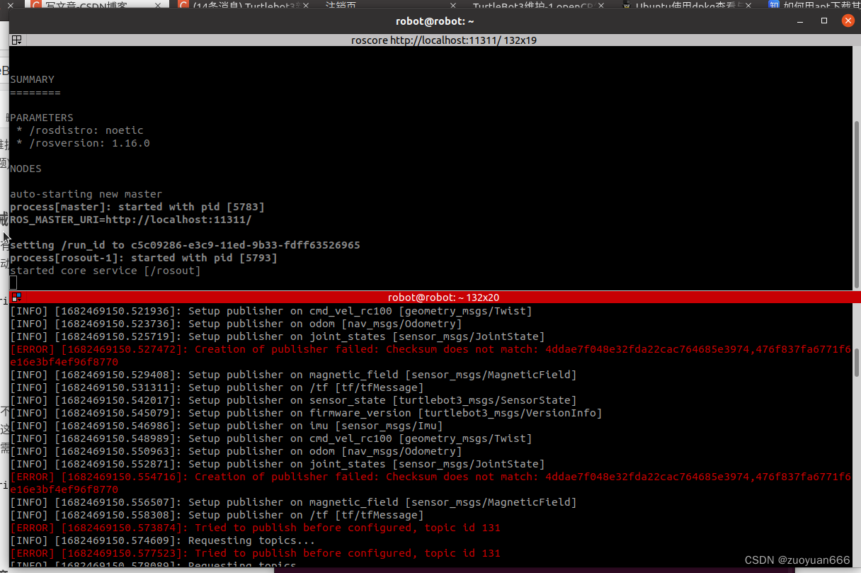The height and width of the screenshot is (573, 861).
Task: Click the terminal grid icon above roscore output
Action: click(16, 40)
